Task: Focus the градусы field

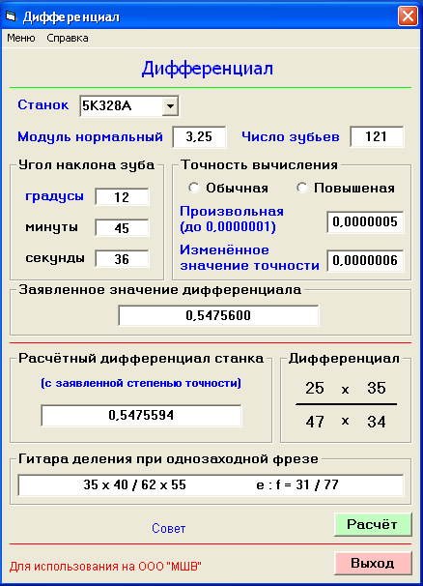Action: pos(122,197)
